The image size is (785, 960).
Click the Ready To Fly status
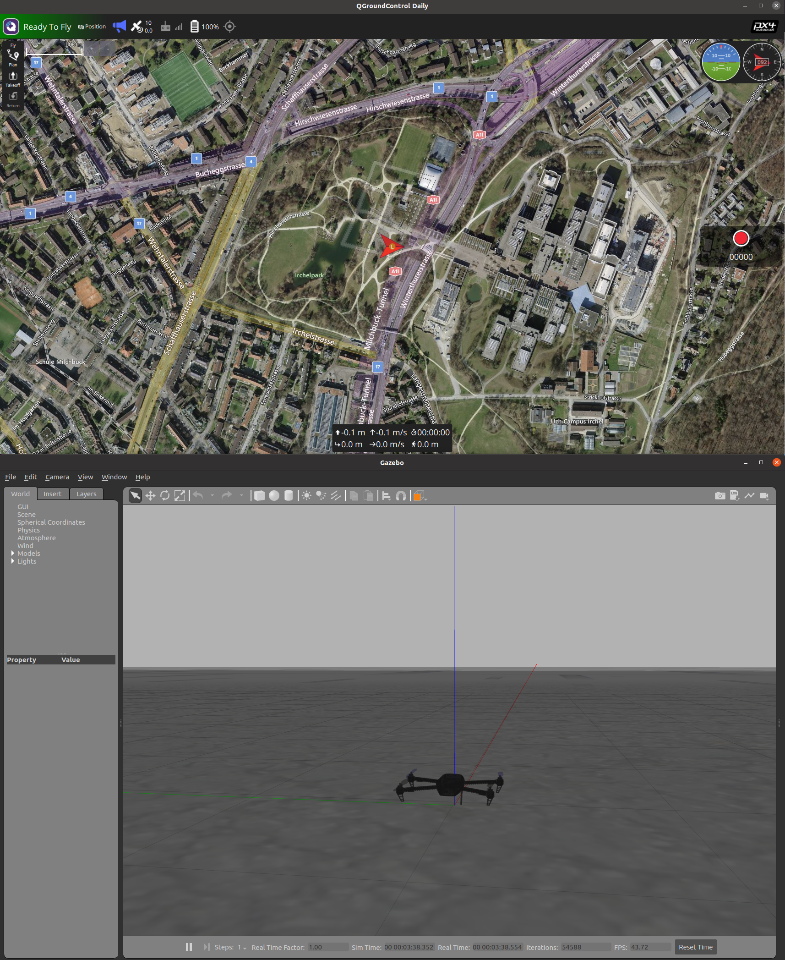[x=47, y=27]
